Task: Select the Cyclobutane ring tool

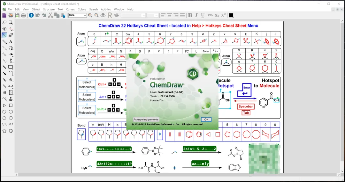Action: (x=11, y=106)
